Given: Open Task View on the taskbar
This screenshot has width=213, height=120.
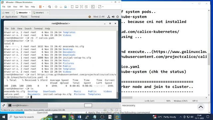Looking at the screenshot, I should (56, 117).
